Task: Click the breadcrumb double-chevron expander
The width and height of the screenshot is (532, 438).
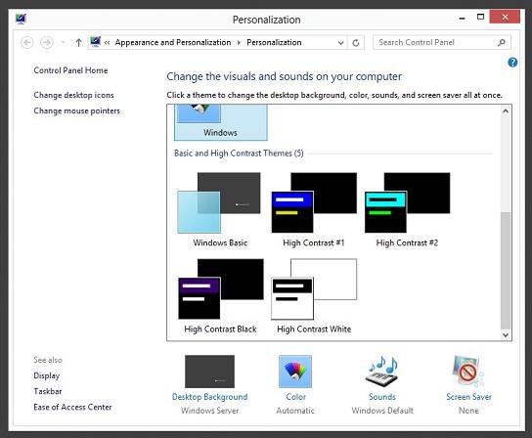Action: (107, 43)
